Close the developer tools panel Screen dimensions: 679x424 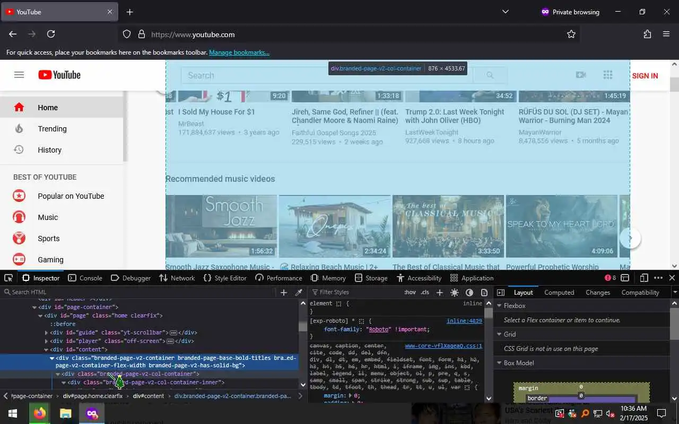click(x=672, y=278)
